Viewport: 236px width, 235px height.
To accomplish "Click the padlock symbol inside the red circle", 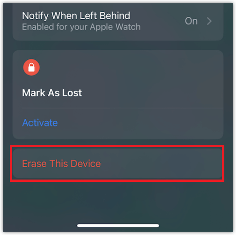I will (31, 67).
